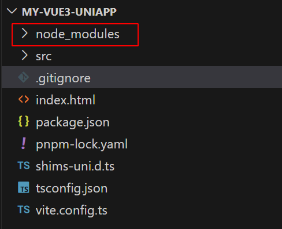Select the MY-VUE3-UNIAPP project header
Screen dimensions: 282x229
click(69, 12)
